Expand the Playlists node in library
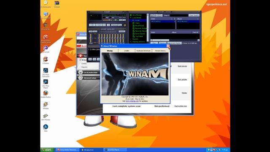Screen dimensions: 270x152 130,39
